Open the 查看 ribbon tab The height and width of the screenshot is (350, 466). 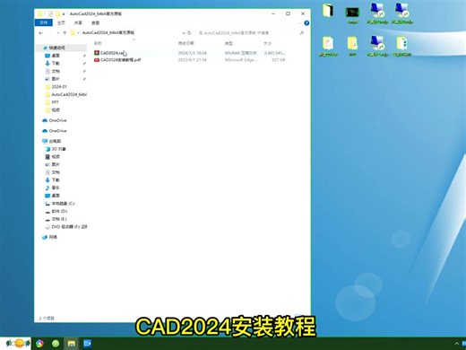[x=95, y=22]
